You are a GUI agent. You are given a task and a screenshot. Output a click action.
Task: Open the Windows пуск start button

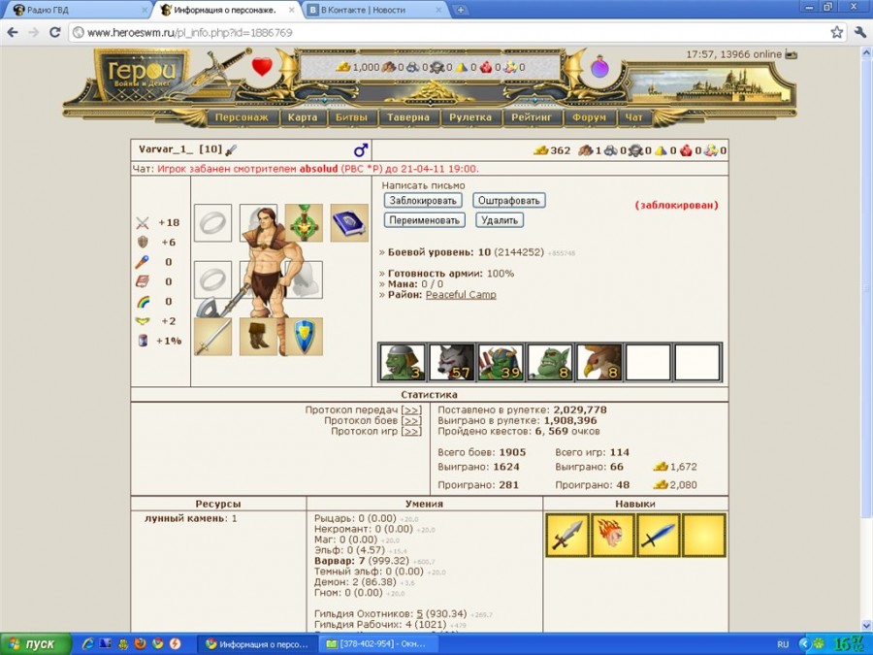(x=35, y=644)
